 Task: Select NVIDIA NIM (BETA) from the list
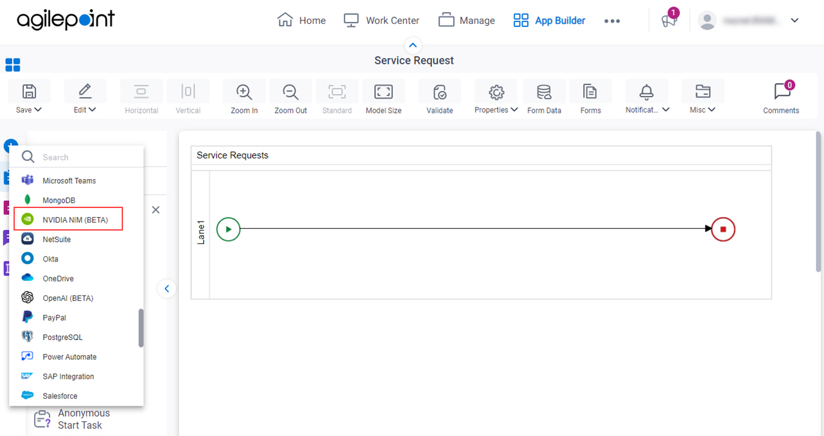(68, 220)
